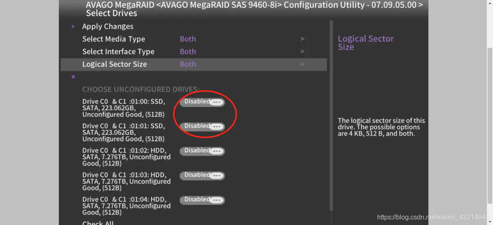Expand chevron on Select Media Type row
The height and width of the screenshot is (225, 493).
[302, 39]
